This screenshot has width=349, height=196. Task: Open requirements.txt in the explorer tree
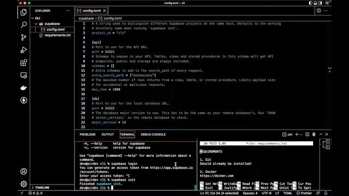(57, 35)
